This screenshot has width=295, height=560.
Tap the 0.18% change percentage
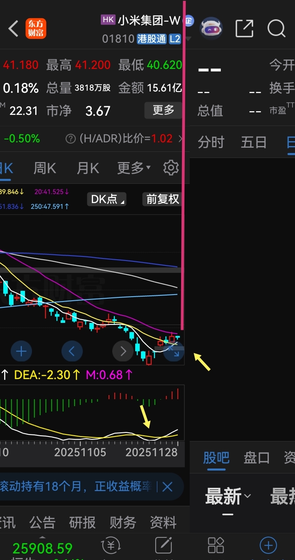point(20,88)
